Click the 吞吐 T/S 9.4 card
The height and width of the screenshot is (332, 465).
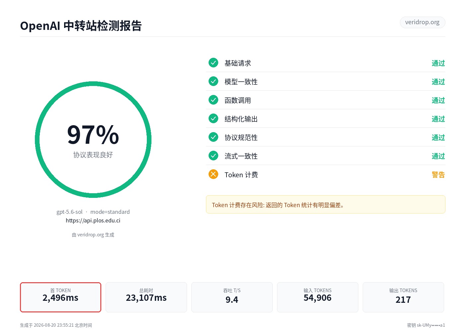pyautogui.click(x=232, y=297)
